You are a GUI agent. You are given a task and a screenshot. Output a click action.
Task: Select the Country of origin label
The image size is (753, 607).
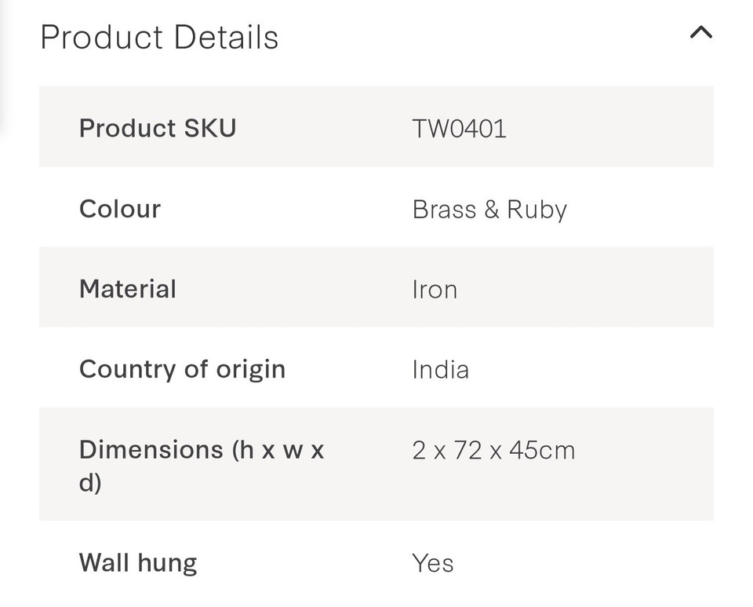pos(182,369)
